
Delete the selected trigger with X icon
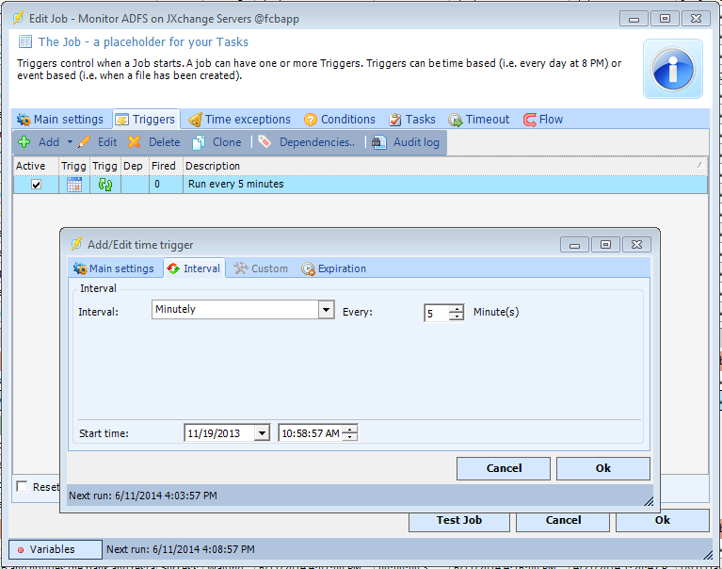click(135, 142)
